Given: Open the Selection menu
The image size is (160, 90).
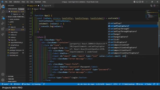Looking at the screenshot, I should 17,2.
